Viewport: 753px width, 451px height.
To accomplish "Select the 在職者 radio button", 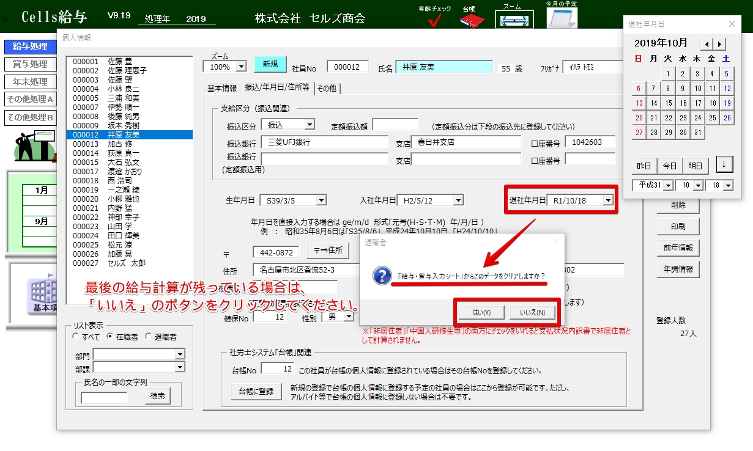I will click(x=110, y=336).
